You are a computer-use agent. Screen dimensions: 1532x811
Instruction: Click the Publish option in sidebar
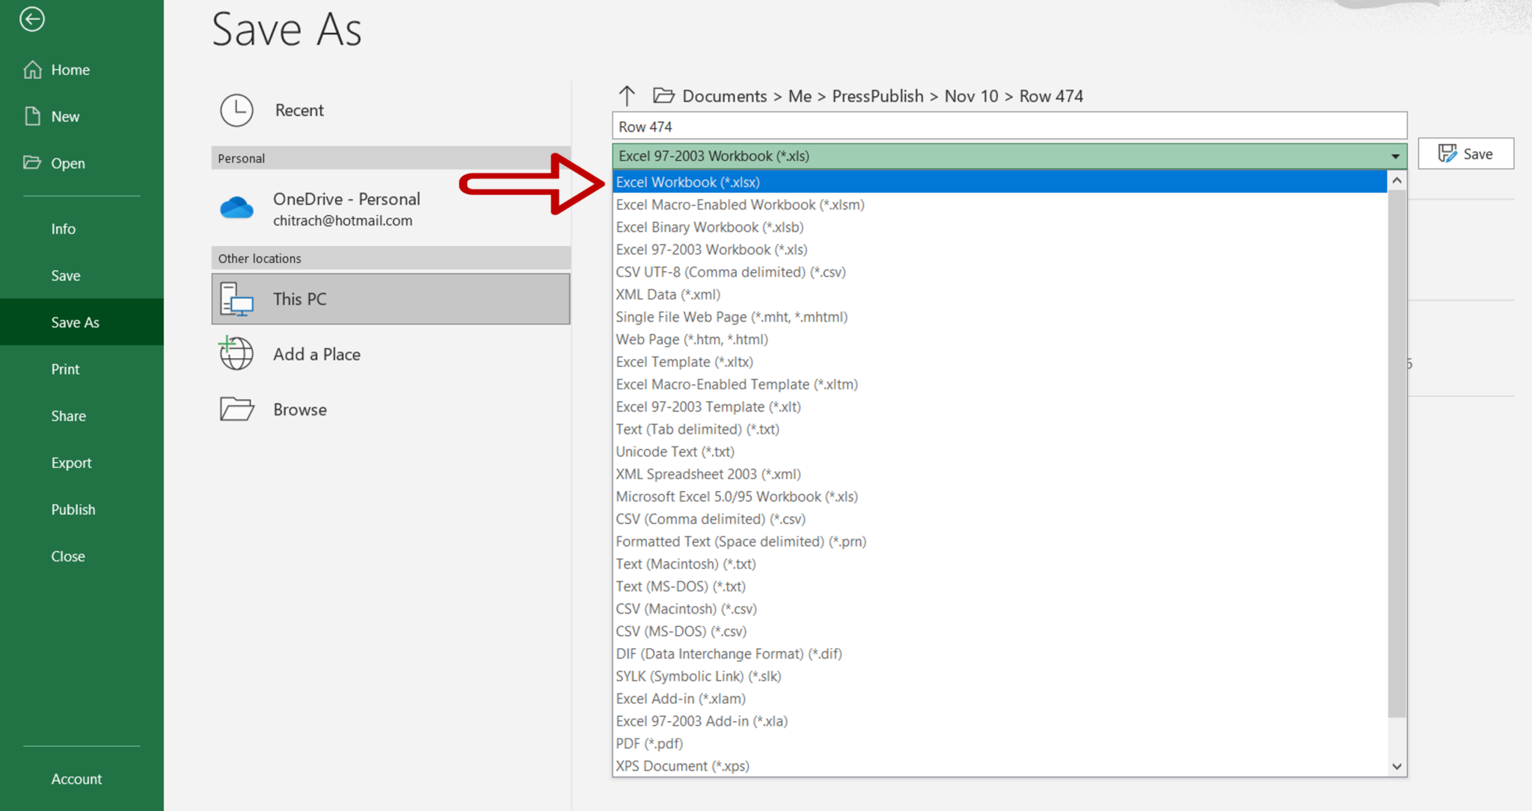click(x=73, y=509)
